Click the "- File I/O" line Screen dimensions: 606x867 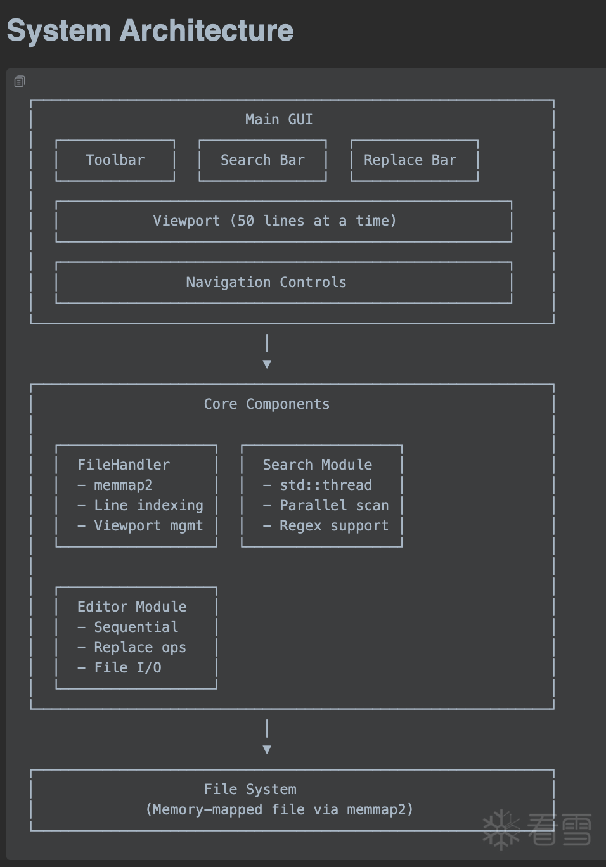[x=119, y=667]
